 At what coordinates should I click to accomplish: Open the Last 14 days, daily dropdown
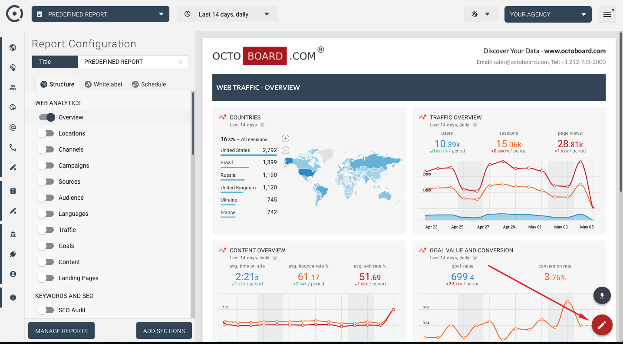[x=227, y=14]
